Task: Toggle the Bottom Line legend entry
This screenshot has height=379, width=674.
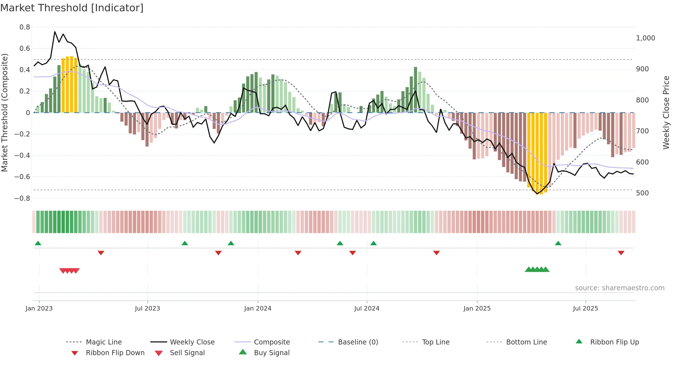Action: coord(517,342)
